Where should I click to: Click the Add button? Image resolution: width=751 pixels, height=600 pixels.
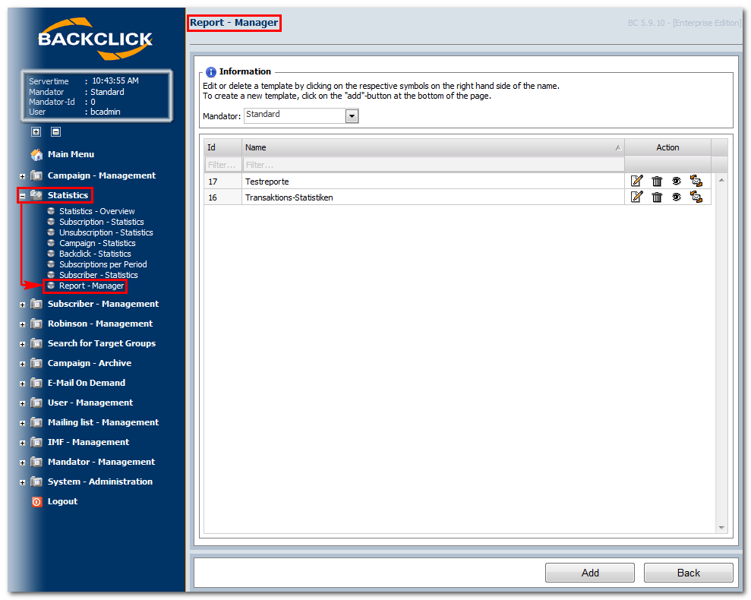(589, 573)
